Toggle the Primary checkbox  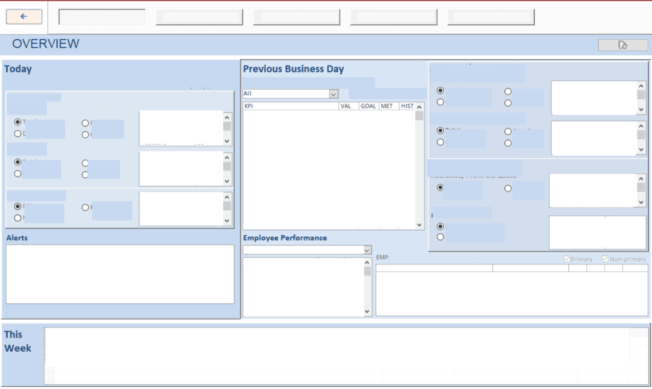567,259
